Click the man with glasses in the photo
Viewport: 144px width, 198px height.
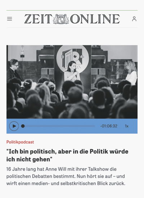click(14, 70)
